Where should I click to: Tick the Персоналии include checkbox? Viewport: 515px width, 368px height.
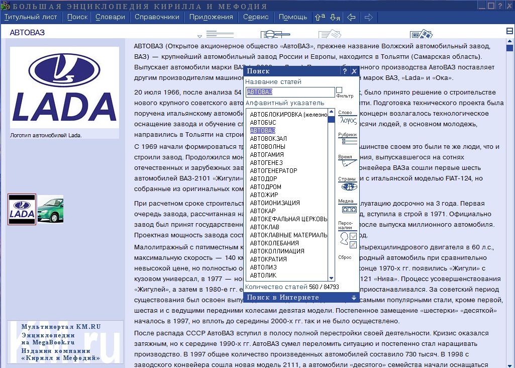click(353, 236)
